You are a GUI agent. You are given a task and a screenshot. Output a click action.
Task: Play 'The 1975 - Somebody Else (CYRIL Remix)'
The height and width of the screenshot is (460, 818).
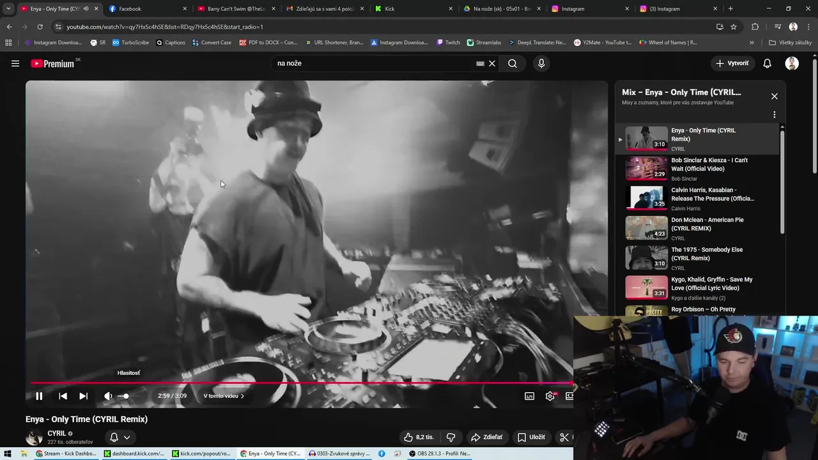click(x=698, y=258)
